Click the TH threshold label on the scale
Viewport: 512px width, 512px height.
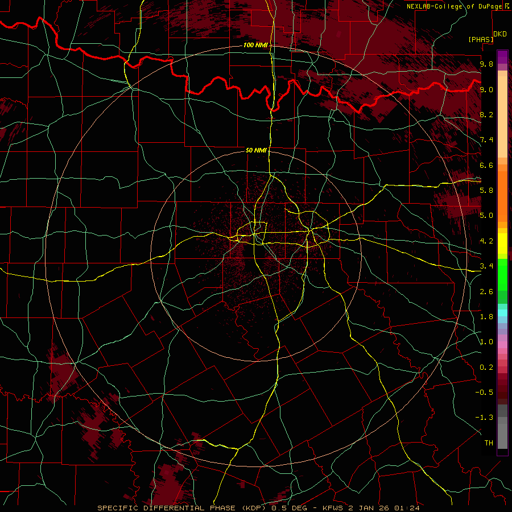point(489,443)
